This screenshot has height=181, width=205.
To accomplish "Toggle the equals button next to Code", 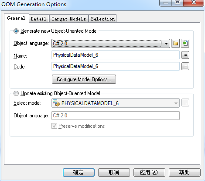I will click(185, 66).
